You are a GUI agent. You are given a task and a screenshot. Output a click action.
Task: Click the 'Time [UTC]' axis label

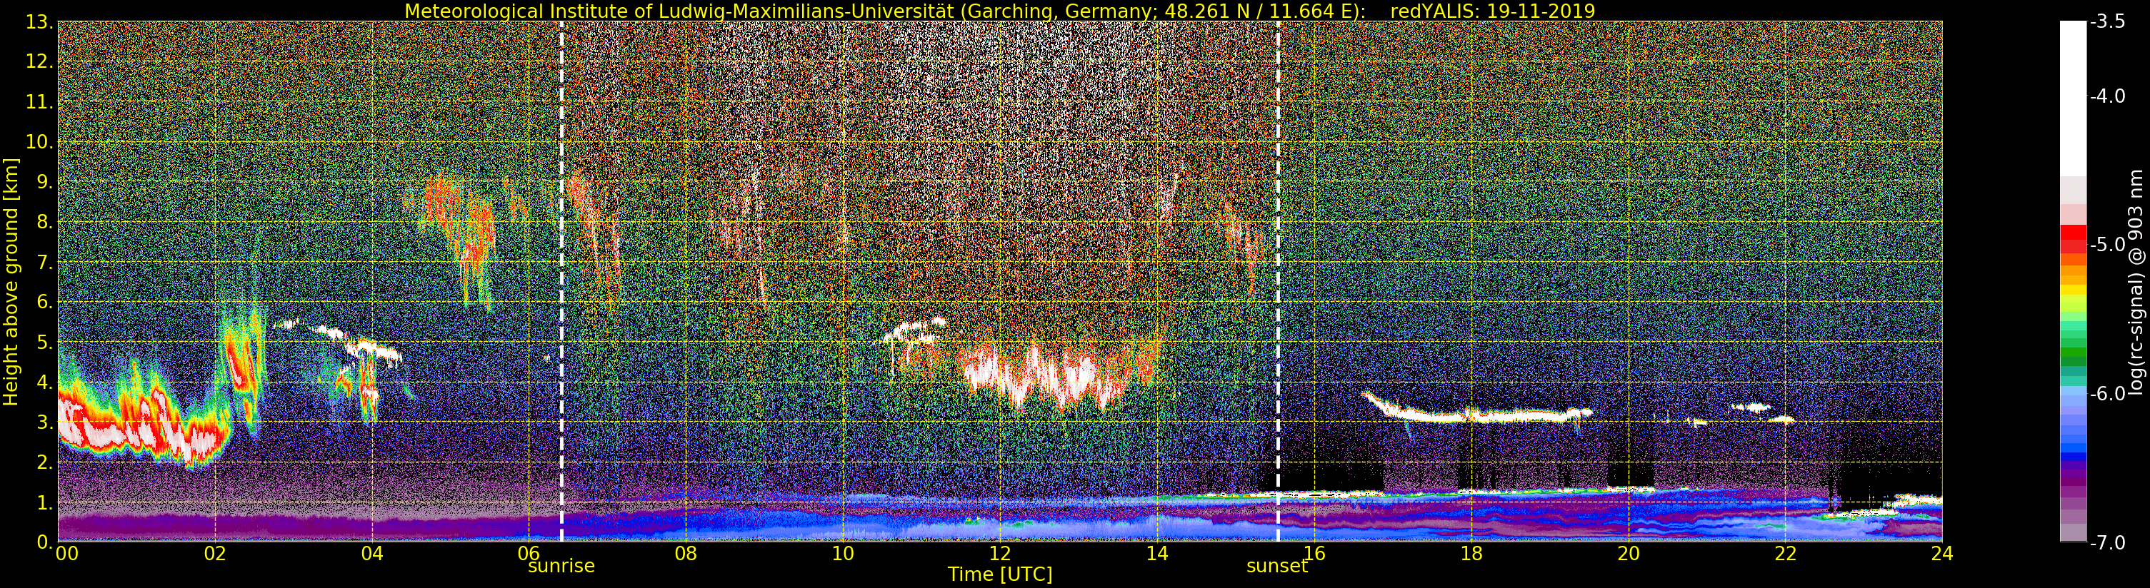[1000, 574]
